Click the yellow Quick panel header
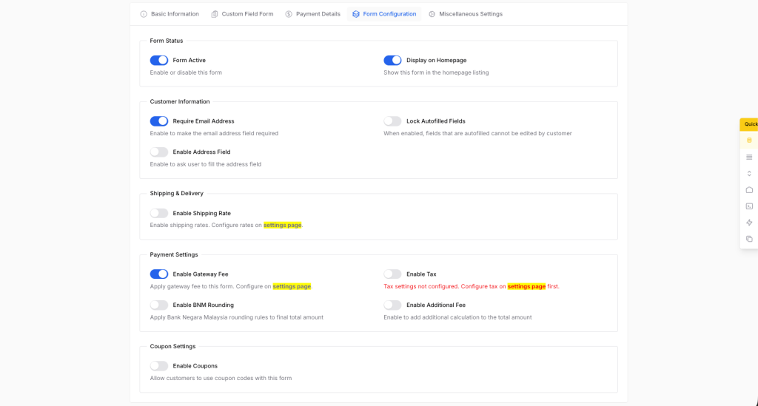 coord(750,124)
